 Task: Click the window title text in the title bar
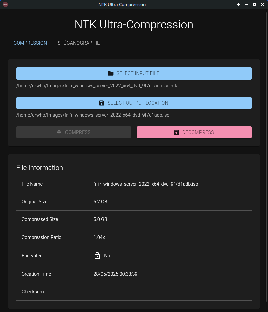[122, 4]
